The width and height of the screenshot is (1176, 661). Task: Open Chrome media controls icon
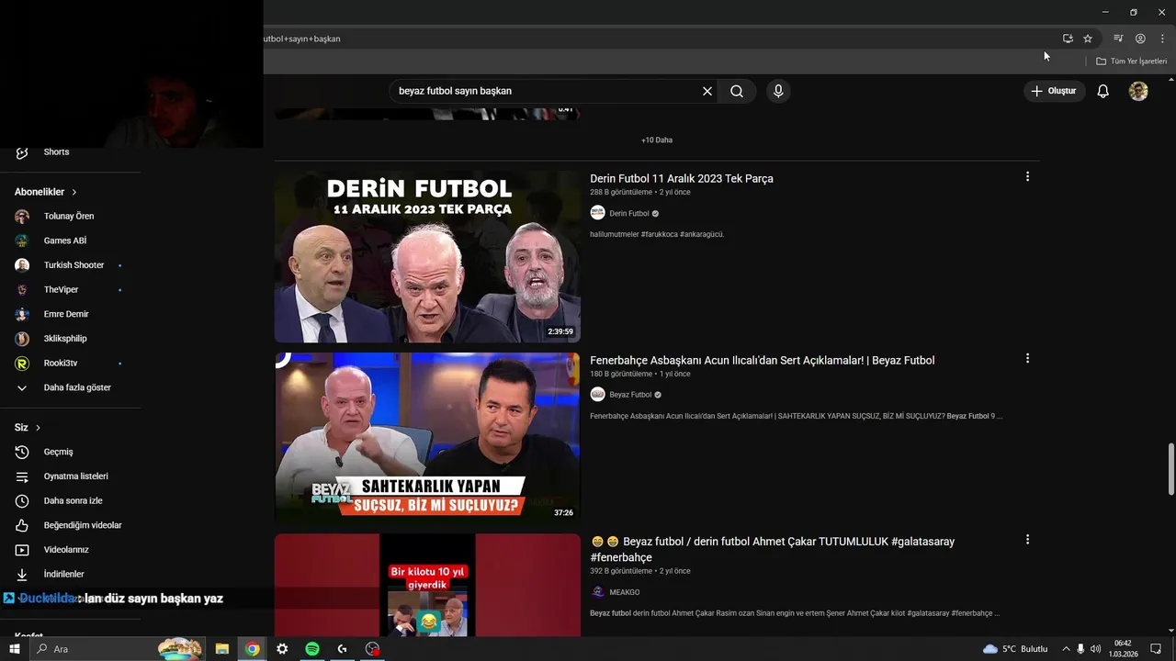coord(1118,39)
